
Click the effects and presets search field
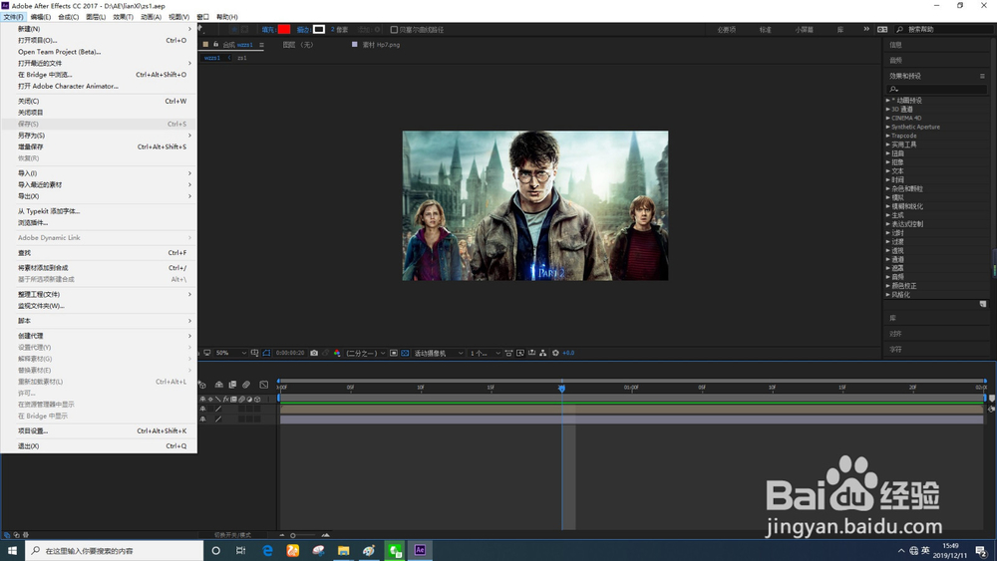tap(937, 89)
